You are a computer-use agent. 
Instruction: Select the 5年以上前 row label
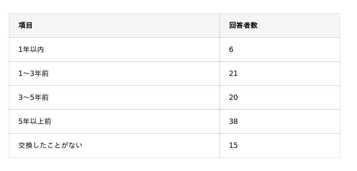[x=35, y=121]
